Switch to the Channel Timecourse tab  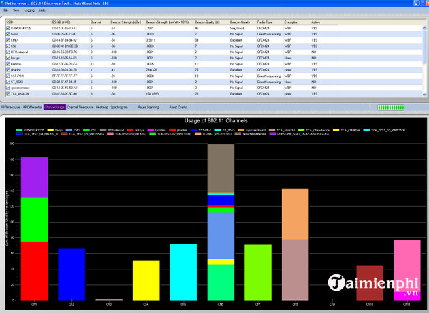tap(80, 107)
